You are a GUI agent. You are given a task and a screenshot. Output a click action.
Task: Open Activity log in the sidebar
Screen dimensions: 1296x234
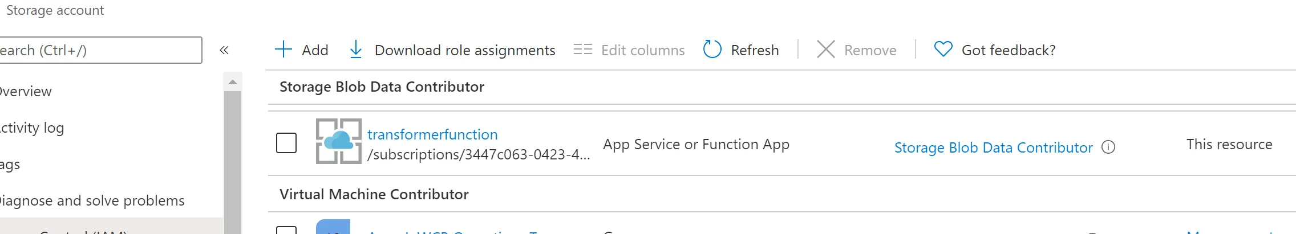[x=31, y=128]
